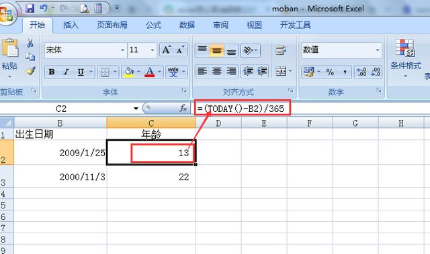Switch to 插入 (Insert) tab
The width and height of the screenshot is (430, 254).
tap(71, 25)
